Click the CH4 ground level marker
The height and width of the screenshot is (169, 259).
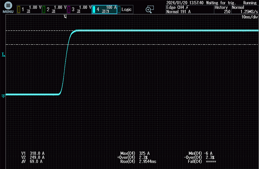(x=3, y=96)
